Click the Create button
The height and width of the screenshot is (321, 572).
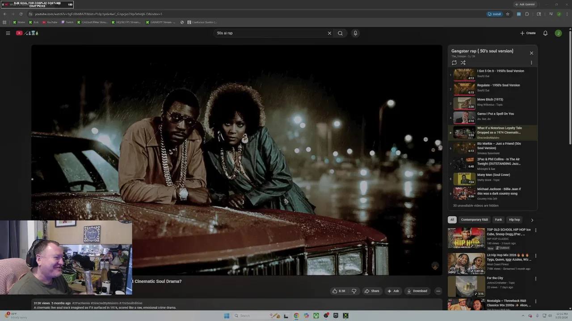[x=528, y=33]
